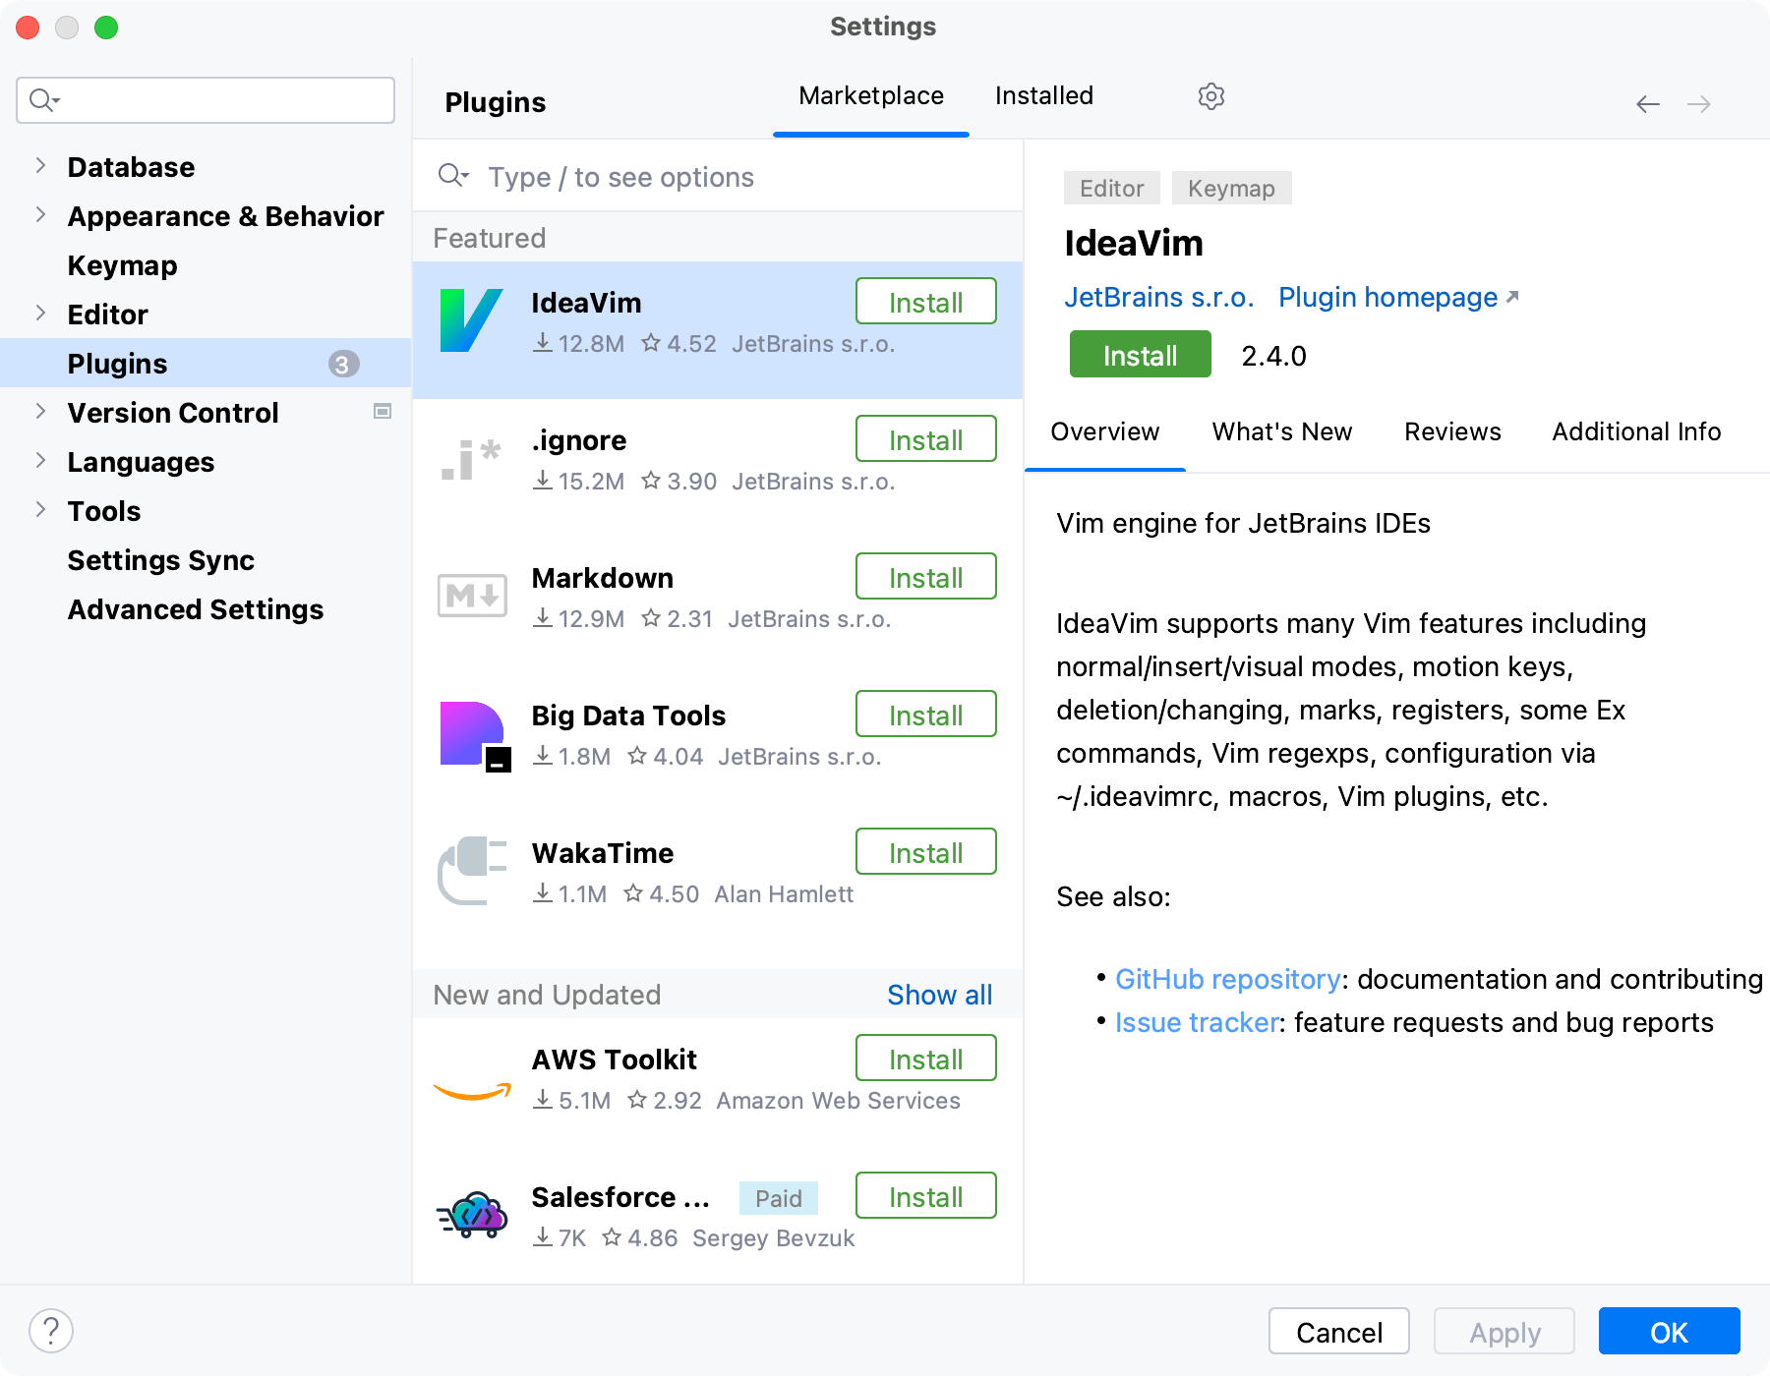Click the forward navigation arrow
This screenshot has width=1770, height=1376.
pyautogui.click(x=1700, y=103)
